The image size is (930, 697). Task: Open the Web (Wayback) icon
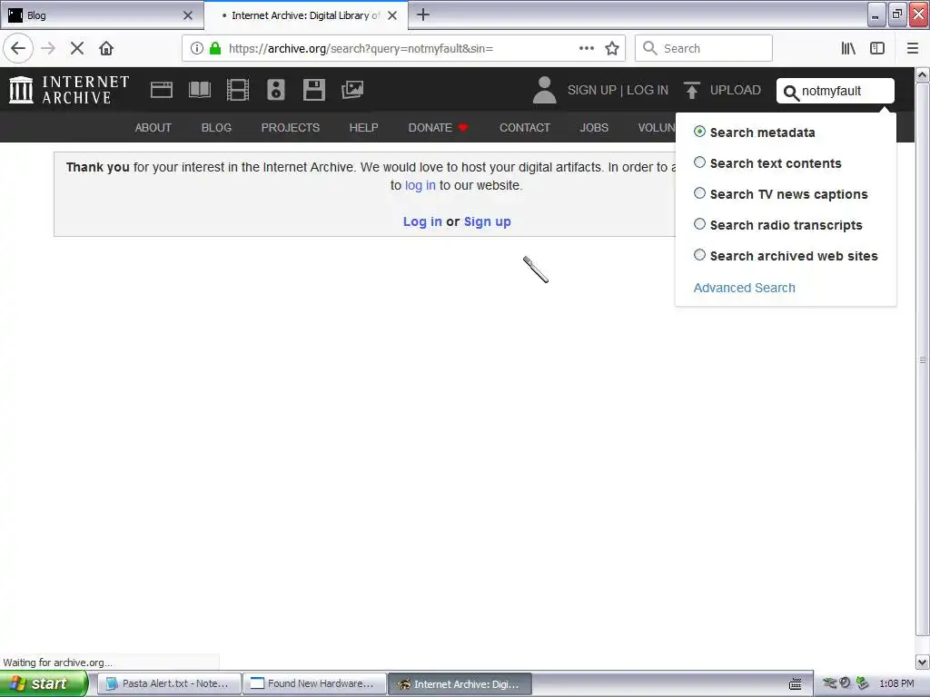pos(162,90)
